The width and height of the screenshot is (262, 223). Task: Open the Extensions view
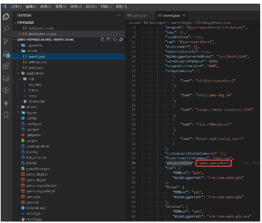6,66
